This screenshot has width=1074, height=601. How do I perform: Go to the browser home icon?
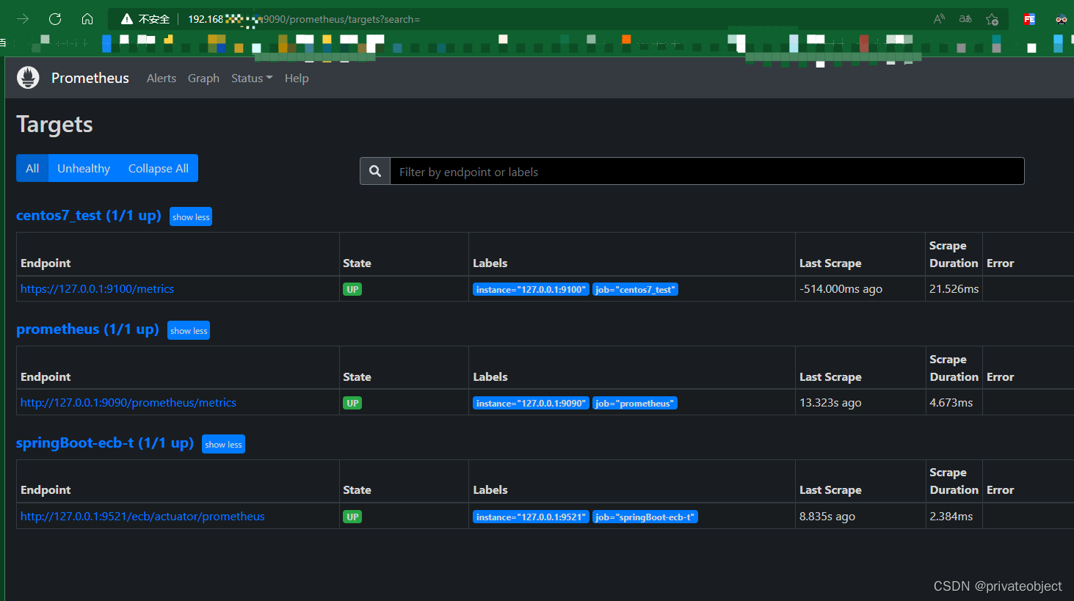click(x=87, y=19)
